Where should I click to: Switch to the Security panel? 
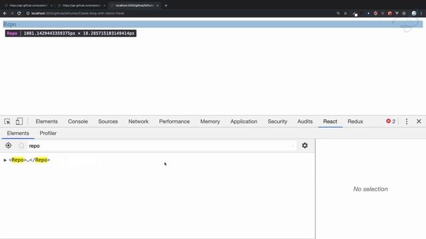[277, 121]
